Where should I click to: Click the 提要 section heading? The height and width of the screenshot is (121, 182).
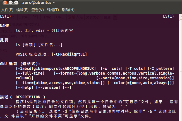[4, 40]
